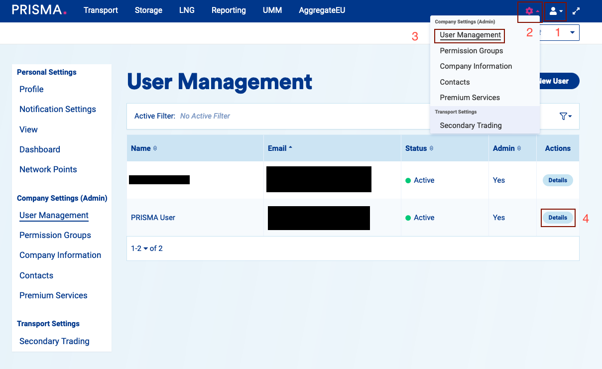
Task: Choose Secondary Trading from the dropdown menu
Action: click(471, 125)
